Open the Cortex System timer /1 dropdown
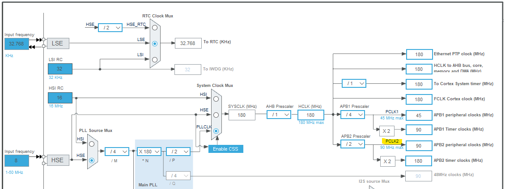This screenshot has height=189, width=505. (354, 83)
